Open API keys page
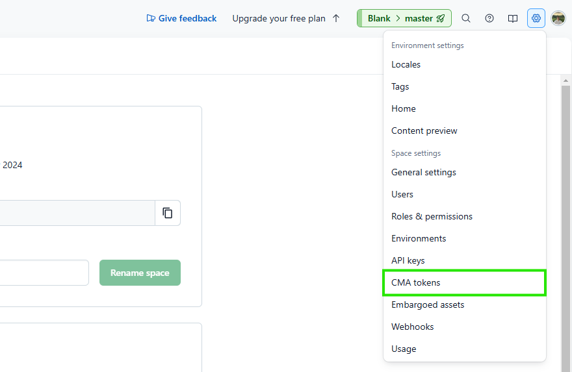The width and height of the screenshot is (572, 372). (x=464, y=260)
